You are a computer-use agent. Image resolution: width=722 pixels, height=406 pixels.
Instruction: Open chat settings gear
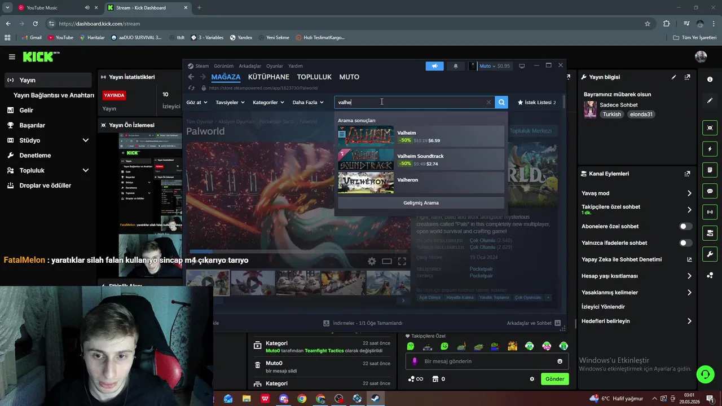531,379
